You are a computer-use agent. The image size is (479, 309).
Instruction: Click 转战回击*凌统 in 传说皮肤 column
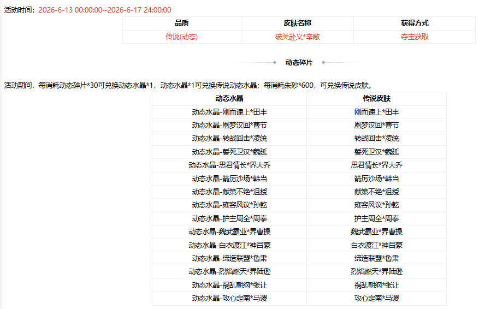pos(376,138)
